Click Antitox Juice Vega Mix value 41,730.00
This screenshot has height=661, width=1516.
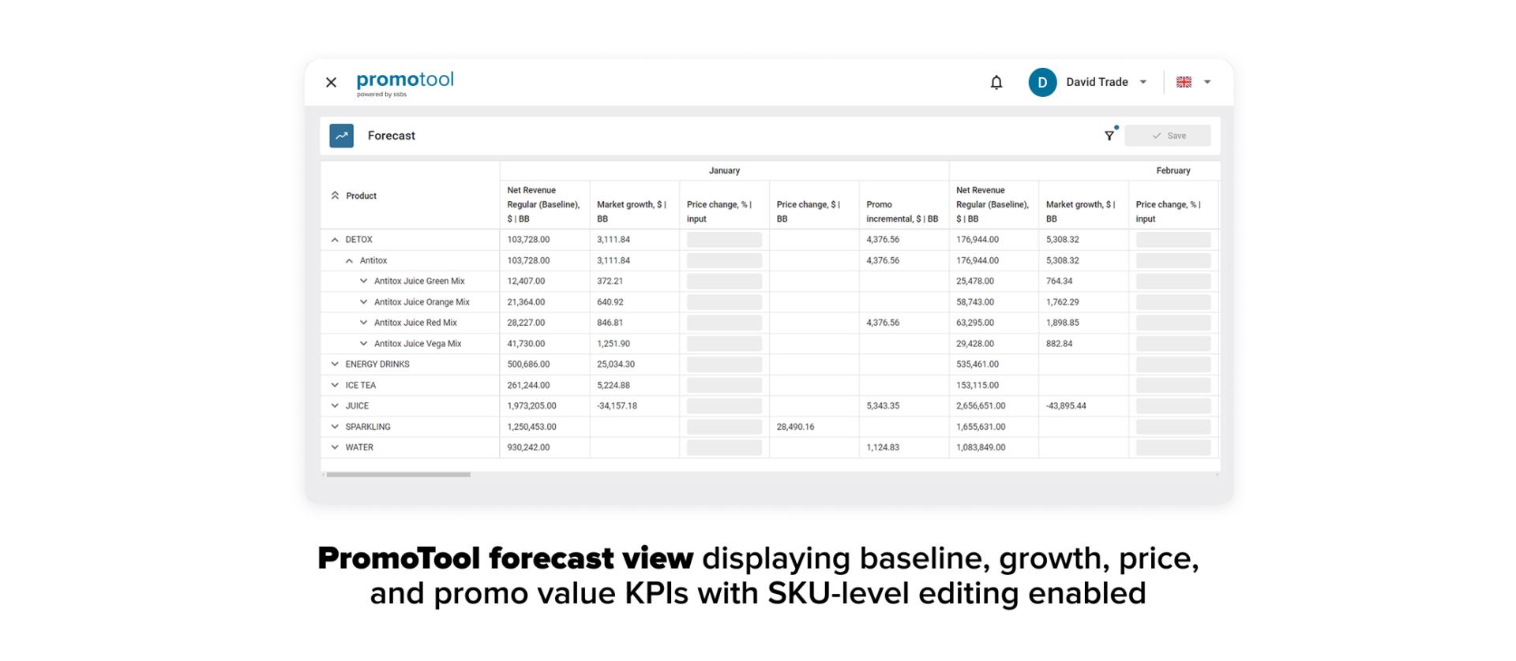coord(526,344)
